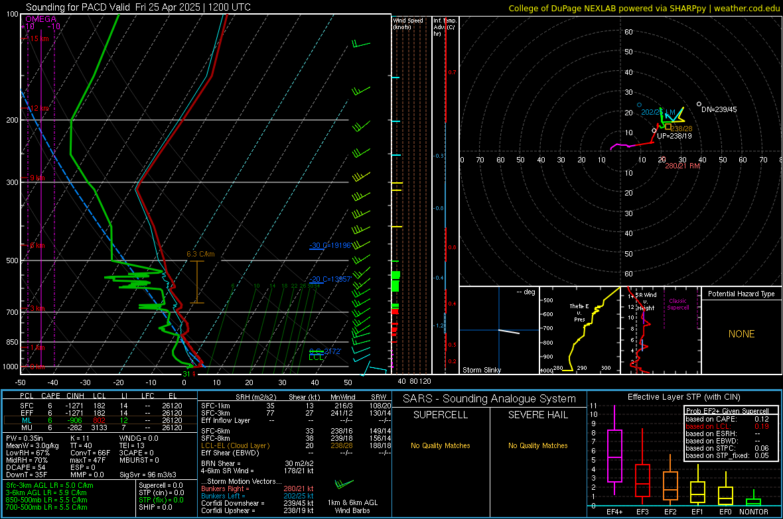Image resolution: width=783 pixels, height=519 pixels.
Task: Click the Bunkers Left storm motion
Action: tap(257, 496)
